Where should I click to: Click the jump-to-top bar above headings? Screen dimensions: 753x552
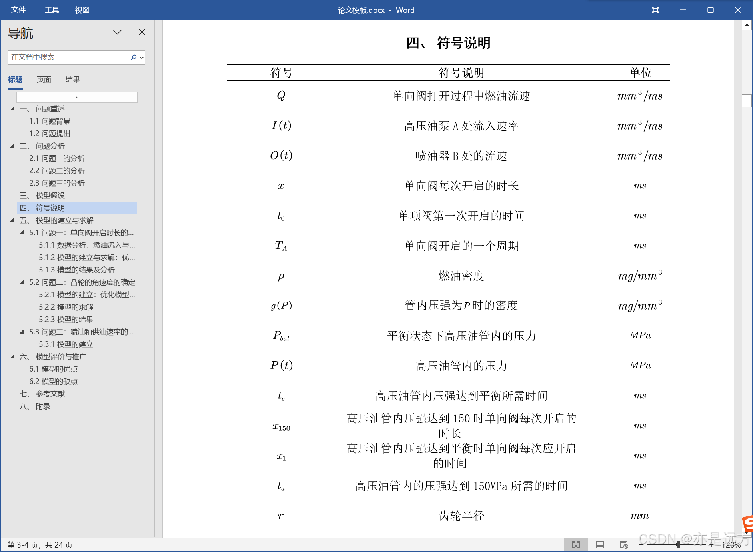tap(77, 97)
